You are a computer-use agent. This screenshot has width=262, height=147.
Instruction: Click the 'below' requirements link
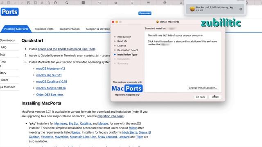[x=76, y=132]
